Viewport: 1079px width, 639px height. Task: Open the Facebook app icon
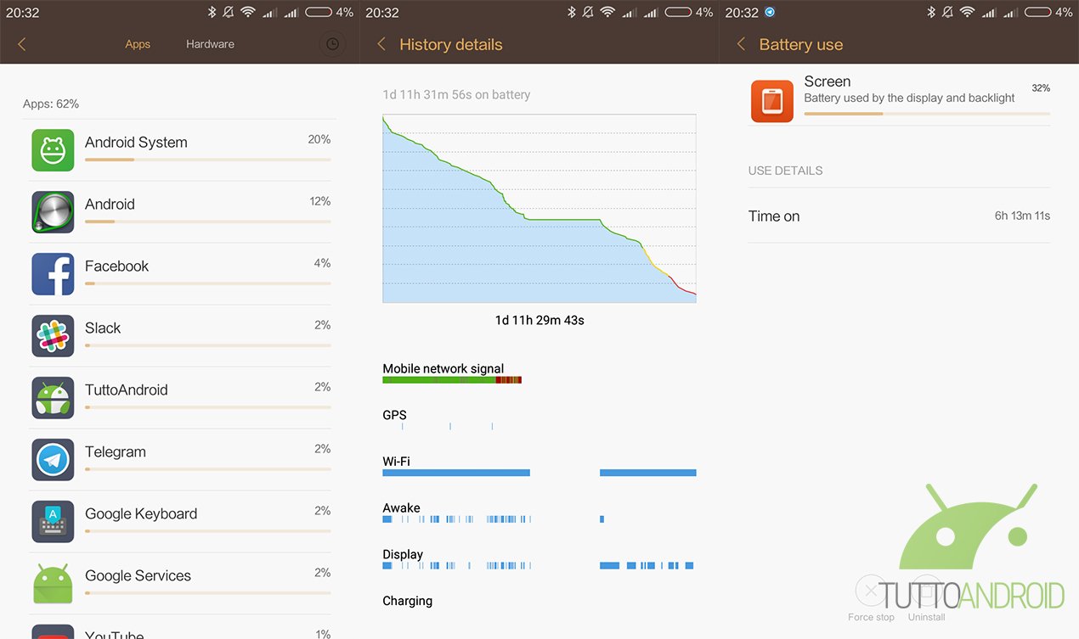point(53,274)
